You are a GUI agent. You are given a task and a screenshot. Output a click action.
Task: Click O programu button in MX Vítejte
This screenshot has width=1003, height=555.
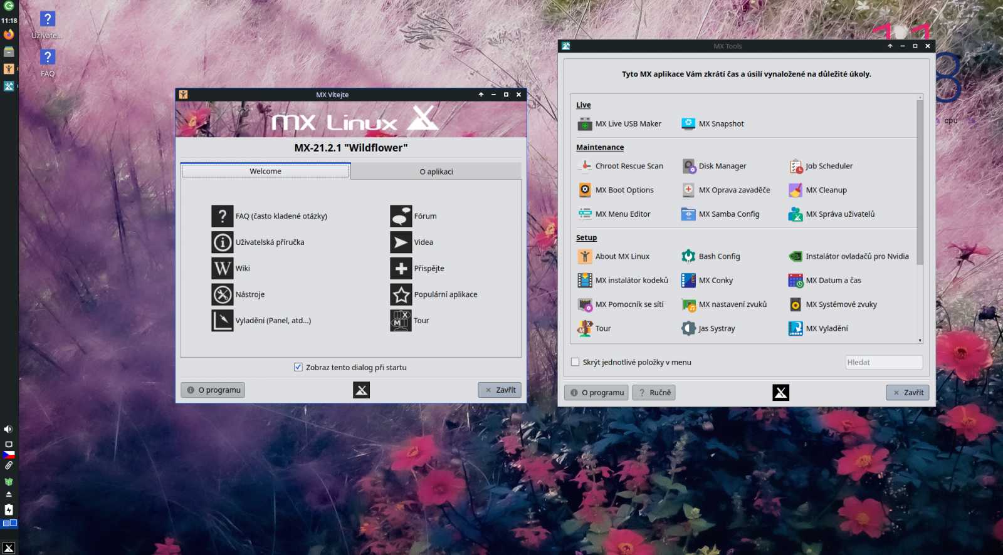coord(213,390)
